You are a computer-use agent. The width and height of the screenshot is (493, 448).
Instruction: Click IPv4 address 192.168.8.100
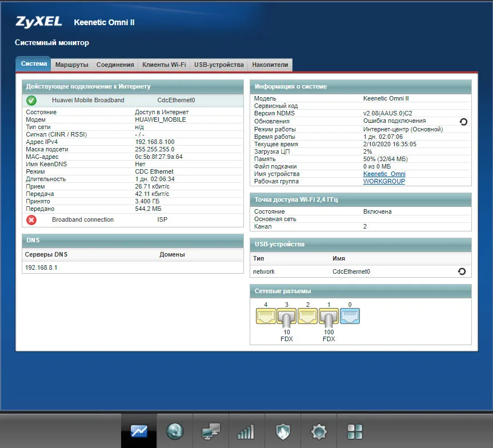[155, 142]
